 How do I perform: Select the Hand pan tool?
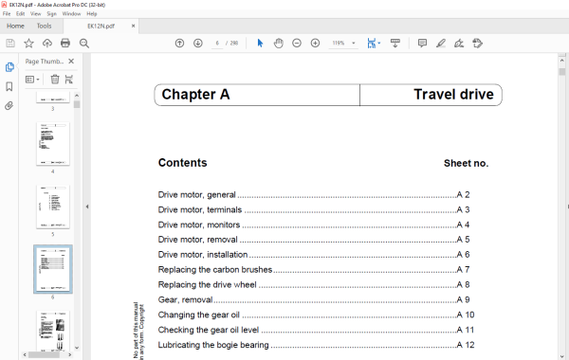pyautogui.click(x=278, y=44)
